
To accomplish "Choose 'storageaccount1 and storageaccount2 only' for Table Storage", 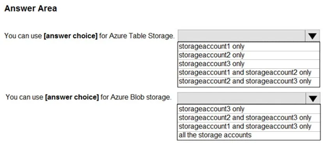I will 248,73.
